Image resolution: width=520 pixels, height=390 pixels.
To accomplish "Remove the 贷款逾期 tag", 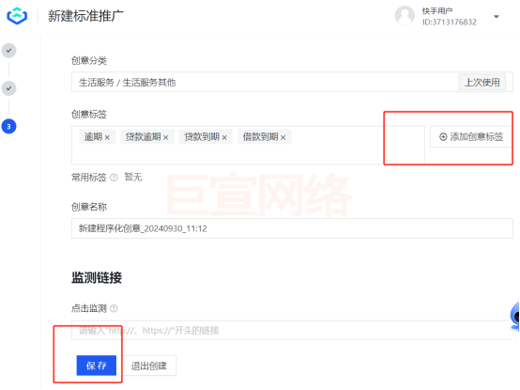I will (x=166, y=137).
